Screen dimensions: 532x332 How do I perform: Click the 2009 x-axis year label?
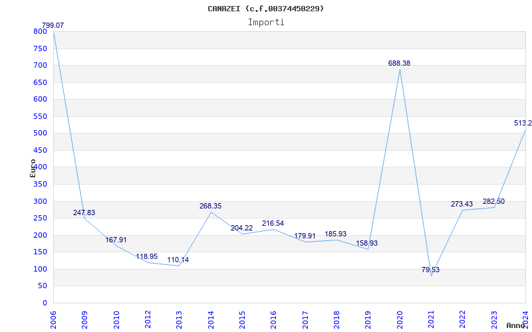coord(84,319)
